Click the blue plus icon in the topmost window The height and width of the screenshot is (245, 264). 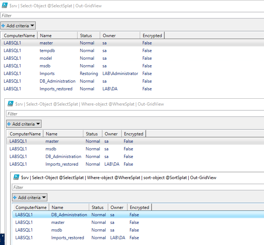tap(3, 26)
